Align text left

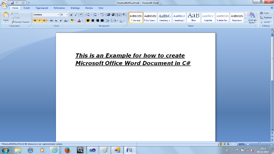pos(88,20)
